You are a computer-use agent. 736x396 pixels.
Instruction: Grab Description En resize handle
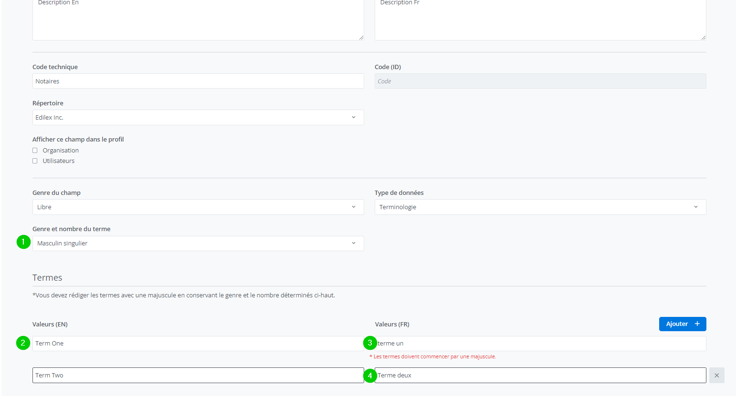tap(361, 37)
